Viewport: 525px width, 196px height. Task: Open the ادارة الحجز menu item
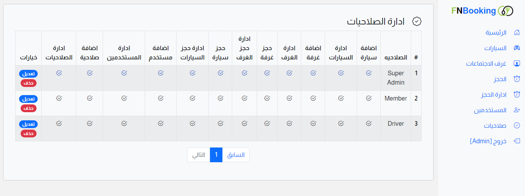(x=493, y=95)
